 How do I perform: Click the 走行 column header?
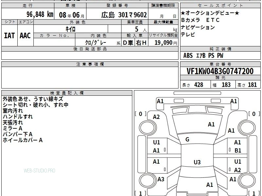(28, 6)
